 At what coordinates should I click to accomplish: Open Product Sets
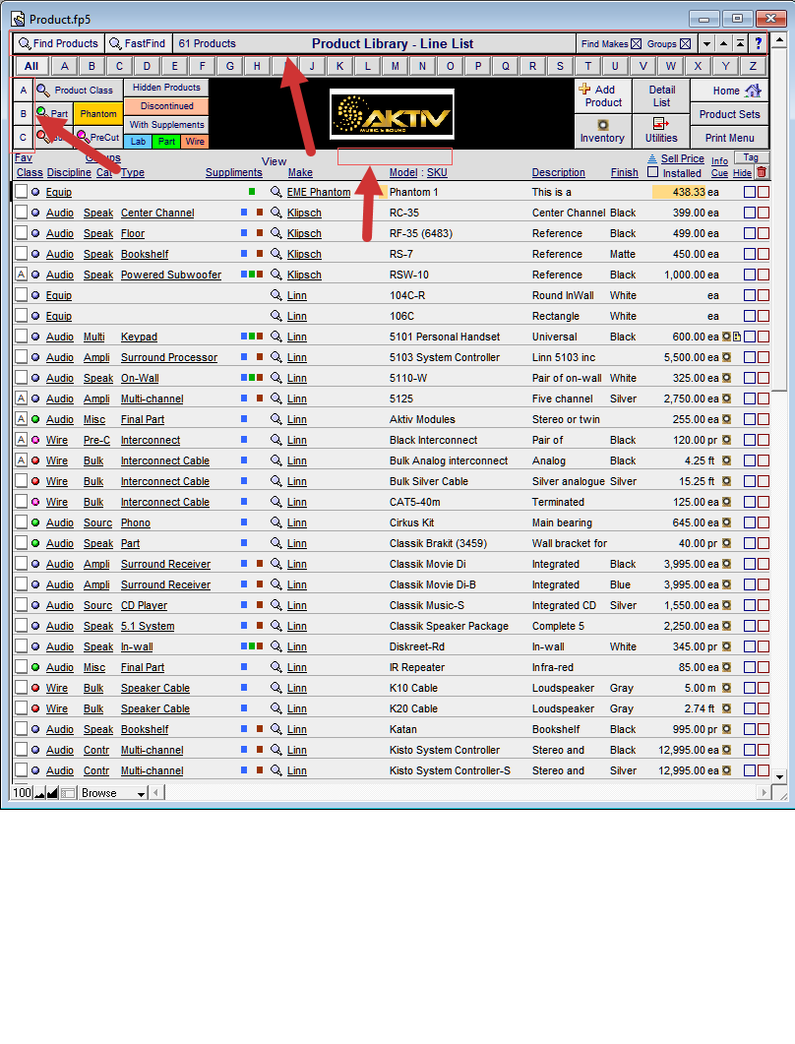pos(730,114)
